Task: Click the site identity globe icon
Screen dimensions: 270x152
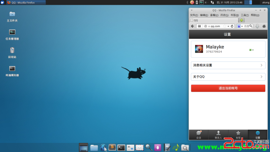Action: click(206, 26)
